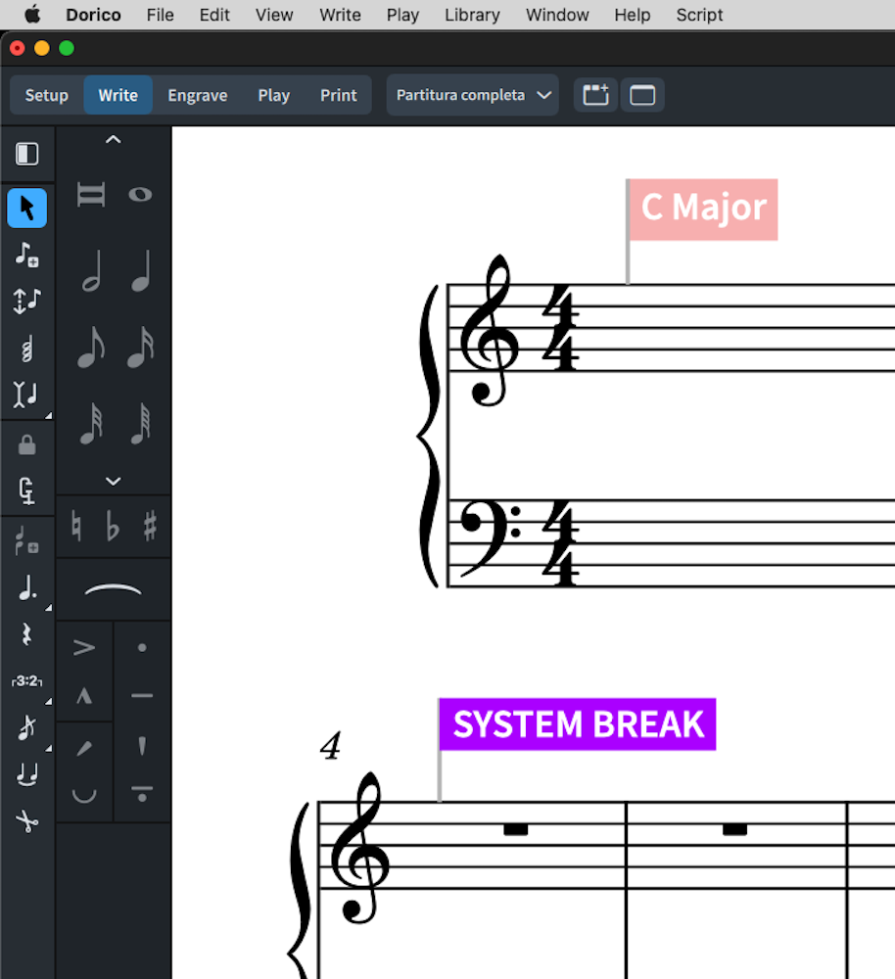
Task: Add unstressed articulation mark
Action: click(x=84, y=795)
